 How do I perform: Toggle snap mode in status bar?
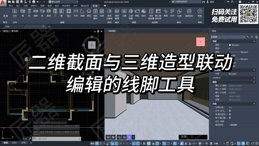(101, 143)
